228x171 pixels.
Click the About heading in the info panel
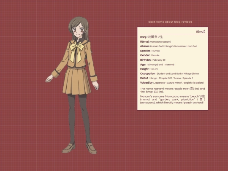click(x=201, y=32)
